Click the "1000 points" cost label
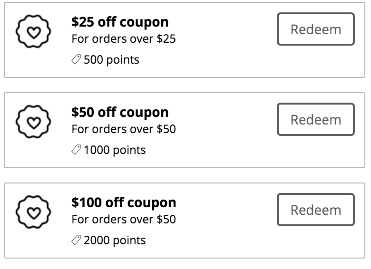This screenshot has width=371, height=269. coord(115,151)
